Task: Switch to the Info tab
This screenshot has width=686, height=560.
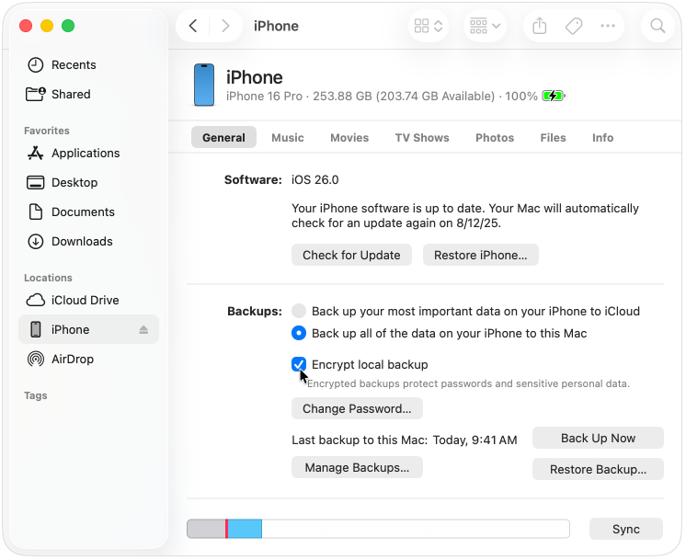Action: [602, 137]
